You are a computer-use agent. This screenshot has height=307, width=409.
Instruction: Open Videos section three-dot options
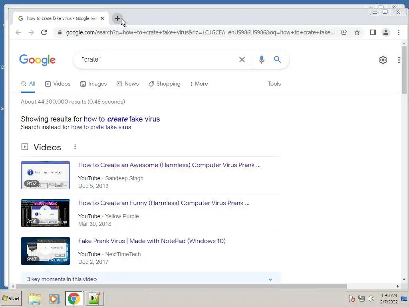(x=75, y=147)
